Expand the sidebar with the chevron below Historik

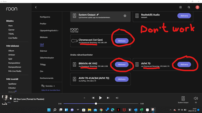(16, 91)
